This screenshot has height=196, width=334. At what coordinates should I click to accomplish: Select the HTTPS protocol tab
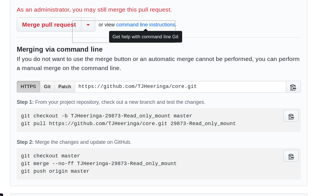tap(28, 87)
